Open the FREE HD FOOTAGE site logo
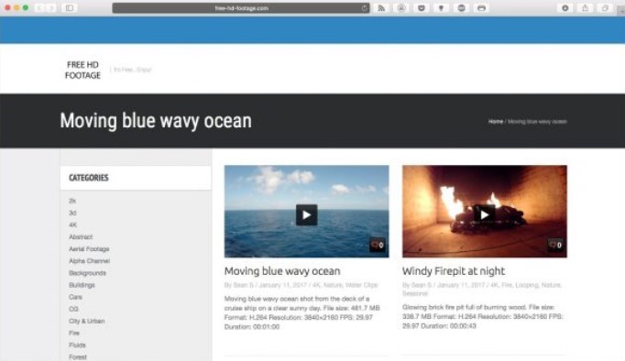 pos(82,70)
